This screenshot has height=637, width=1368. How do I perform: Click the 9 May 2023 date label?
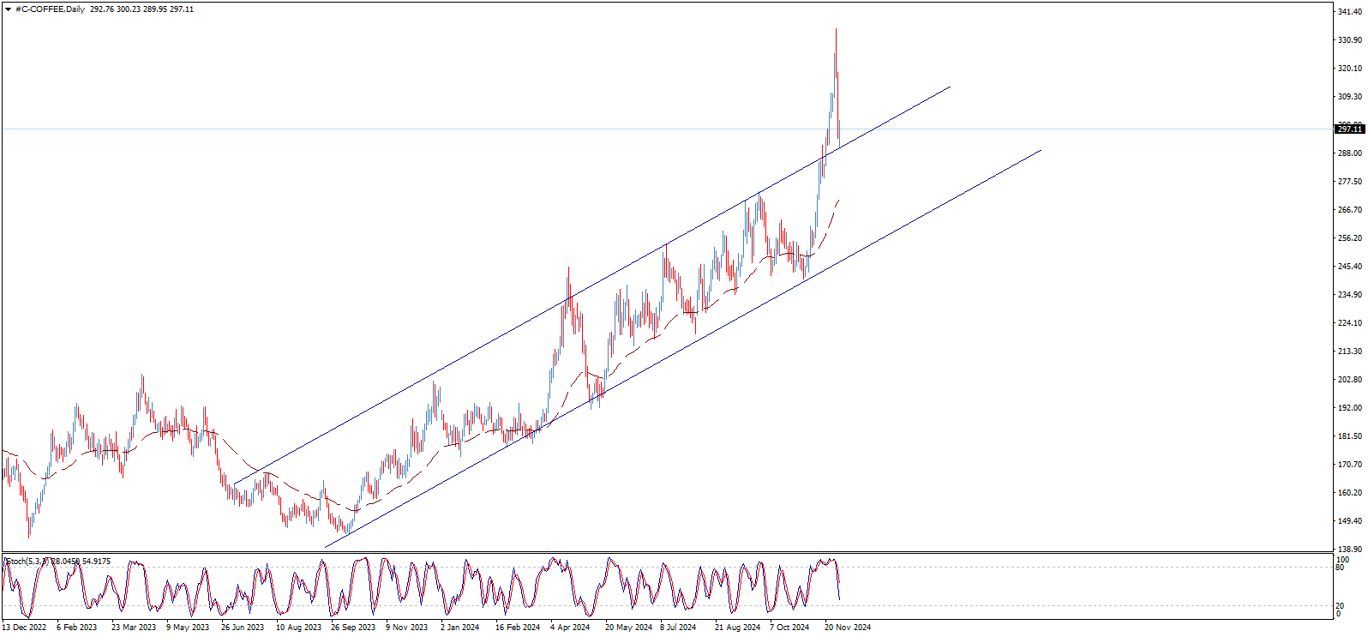point(188,628)
